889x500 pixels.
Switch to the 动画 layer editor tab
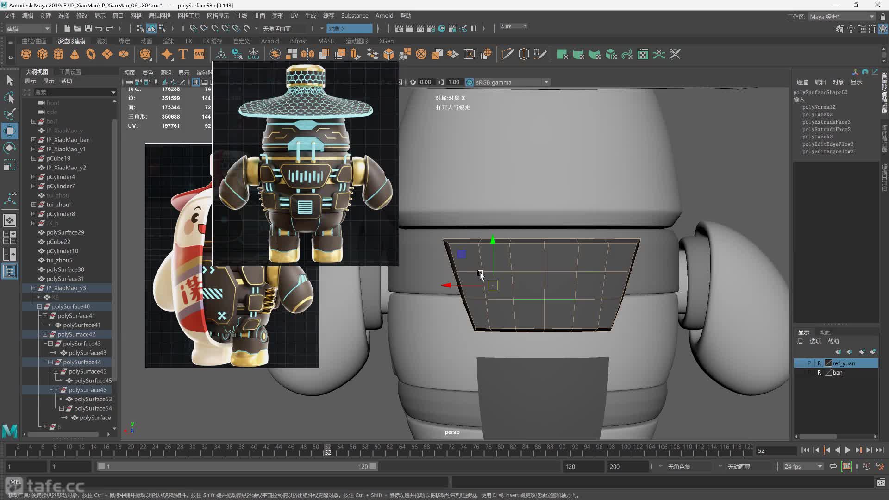[x=826, y=332]
